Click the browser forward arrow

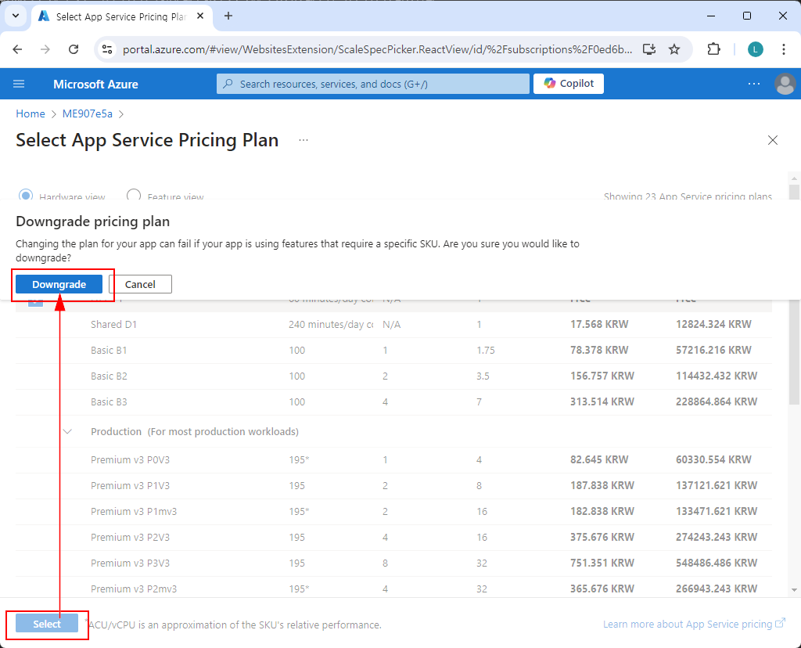(45, 49)
